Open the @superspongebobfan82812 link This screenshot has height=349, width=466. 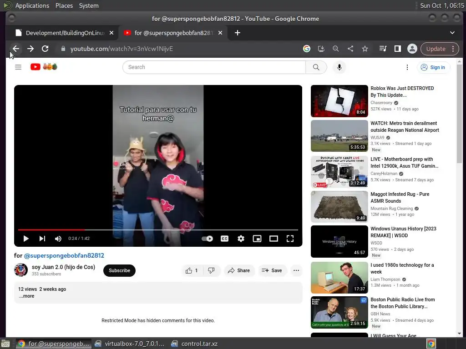64,255
